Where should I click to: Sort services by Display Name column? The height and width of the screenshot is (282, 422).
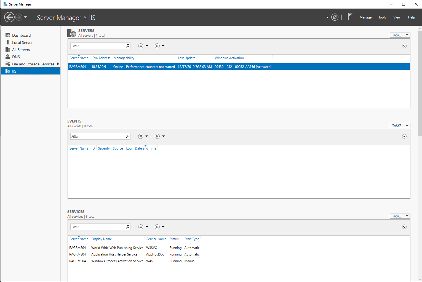tap(102, 239)
